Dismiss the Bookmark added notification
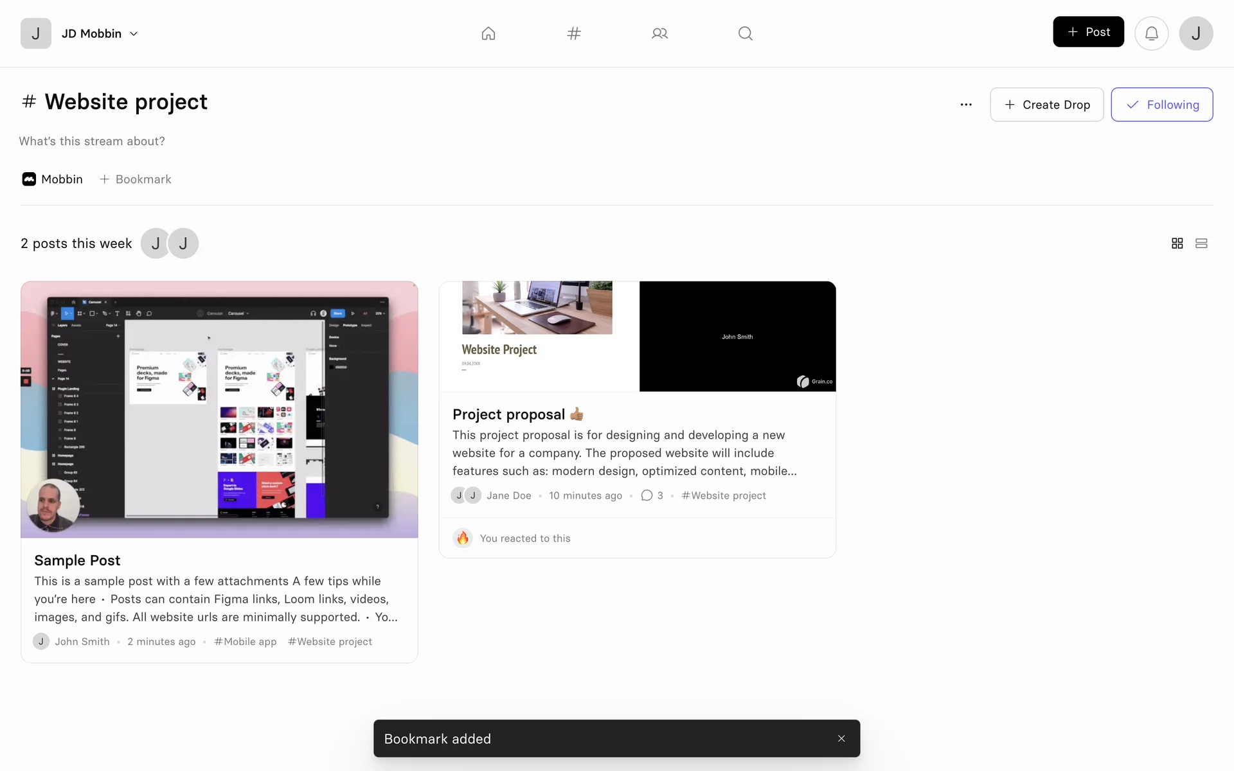1234x771 pixels. pos(841,739)
